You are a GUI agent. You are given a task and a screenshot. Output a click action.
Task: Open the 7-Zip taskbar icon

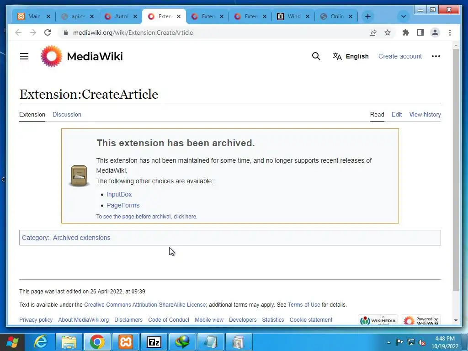pyautogui.click(x=154, y=342)
